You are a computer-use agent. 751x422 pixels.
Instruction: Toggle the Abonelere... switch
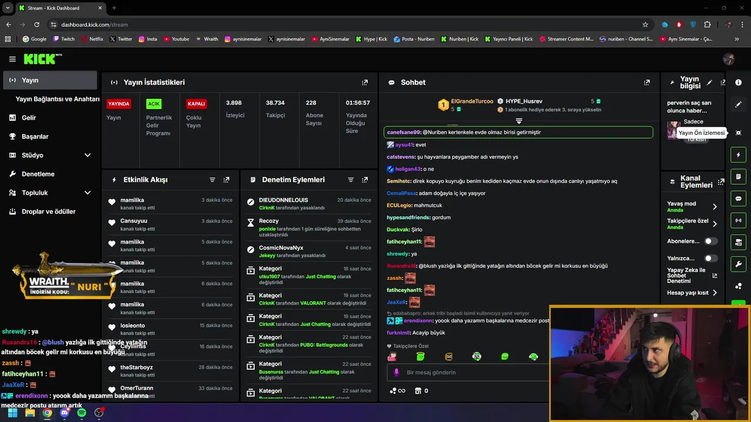(x=711, y=241)
